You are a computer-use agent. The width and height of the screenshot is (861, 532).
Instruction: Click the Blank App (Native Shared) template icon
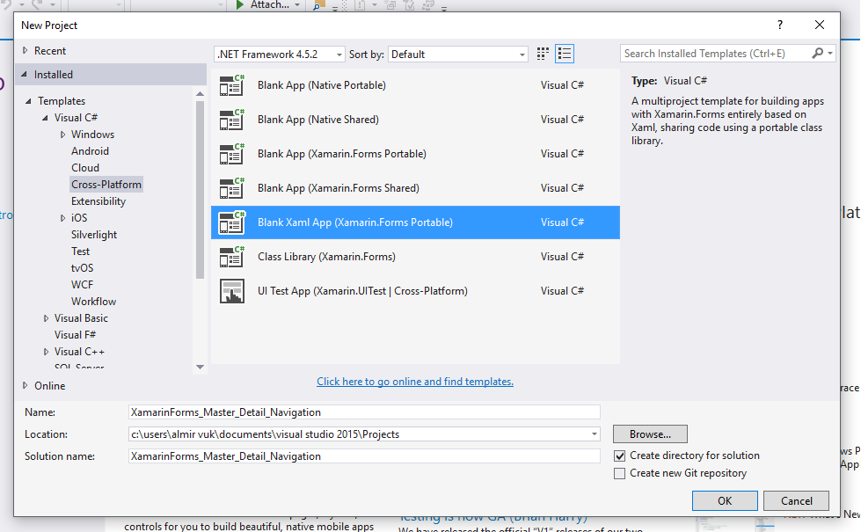(231, 120)
